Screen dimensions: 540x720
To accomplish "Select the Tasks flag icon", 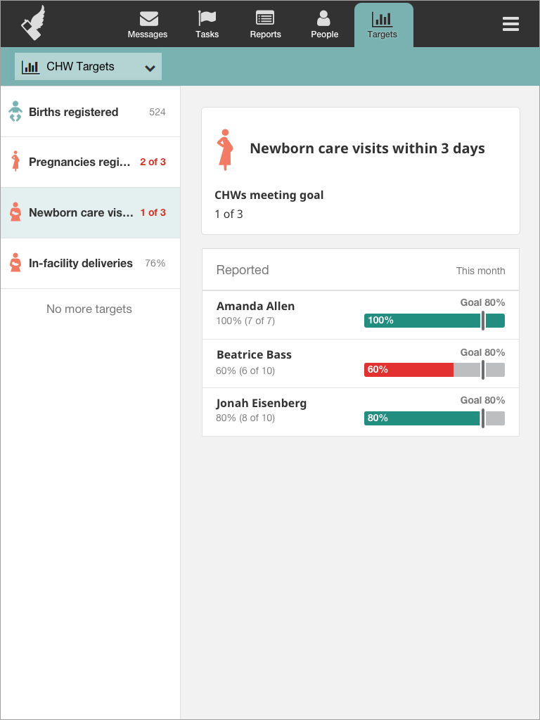I will pos(207,20).
